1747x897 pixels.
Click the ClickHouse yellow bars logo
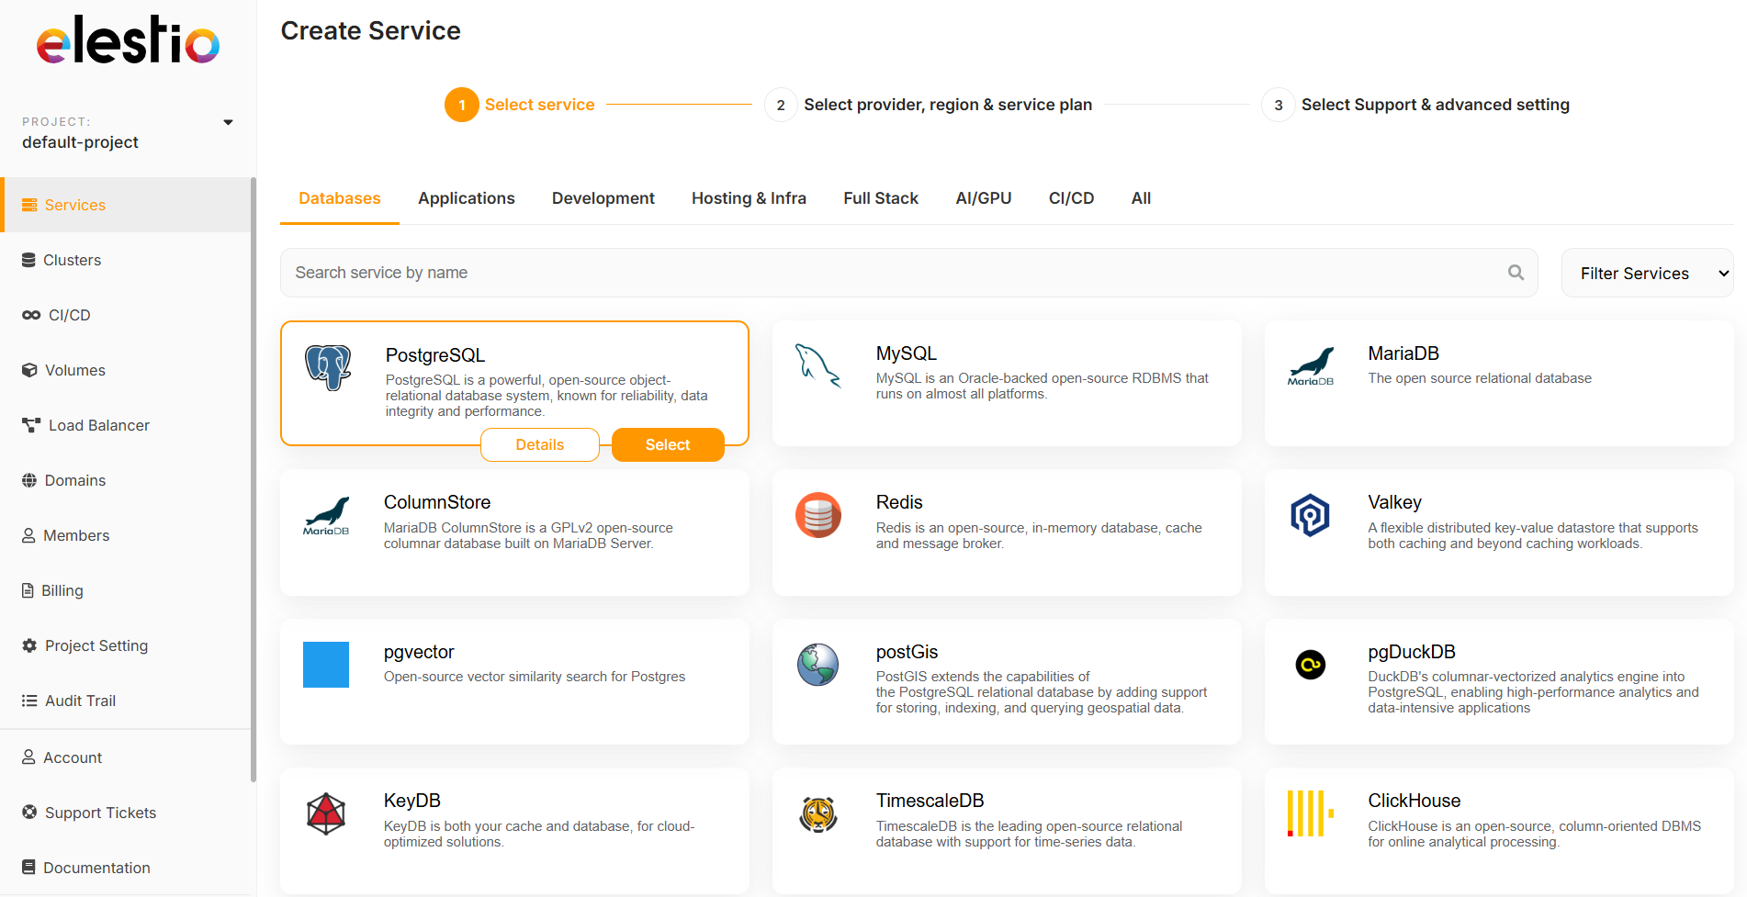(x=1311, y=813)
